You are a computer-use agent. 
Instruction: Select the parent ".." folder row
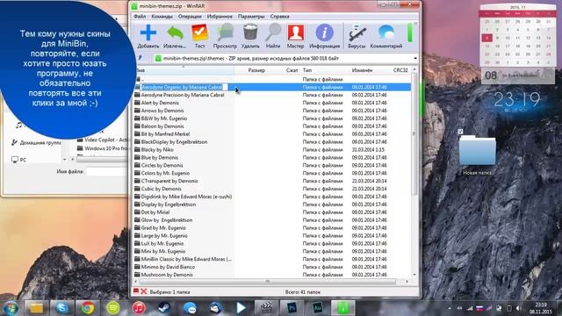click(272, 79)
